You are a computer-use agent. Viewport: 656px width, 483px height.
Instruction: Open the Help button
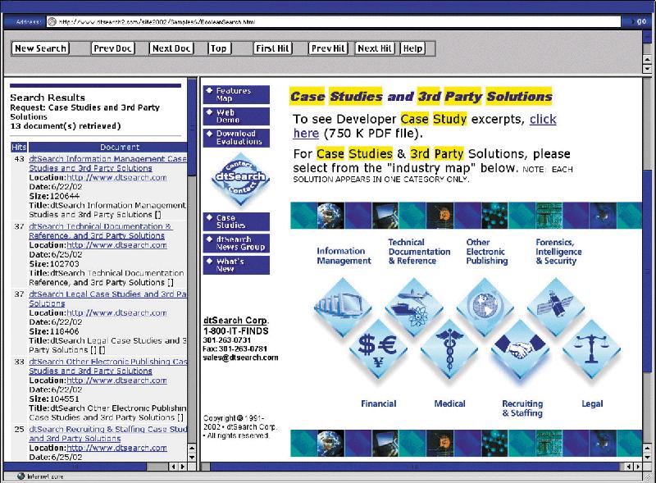coord(412,48)
